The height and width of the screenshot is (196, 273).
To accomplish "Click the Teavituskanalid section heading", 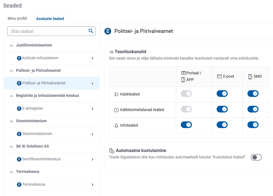I will tap(131, 52).
